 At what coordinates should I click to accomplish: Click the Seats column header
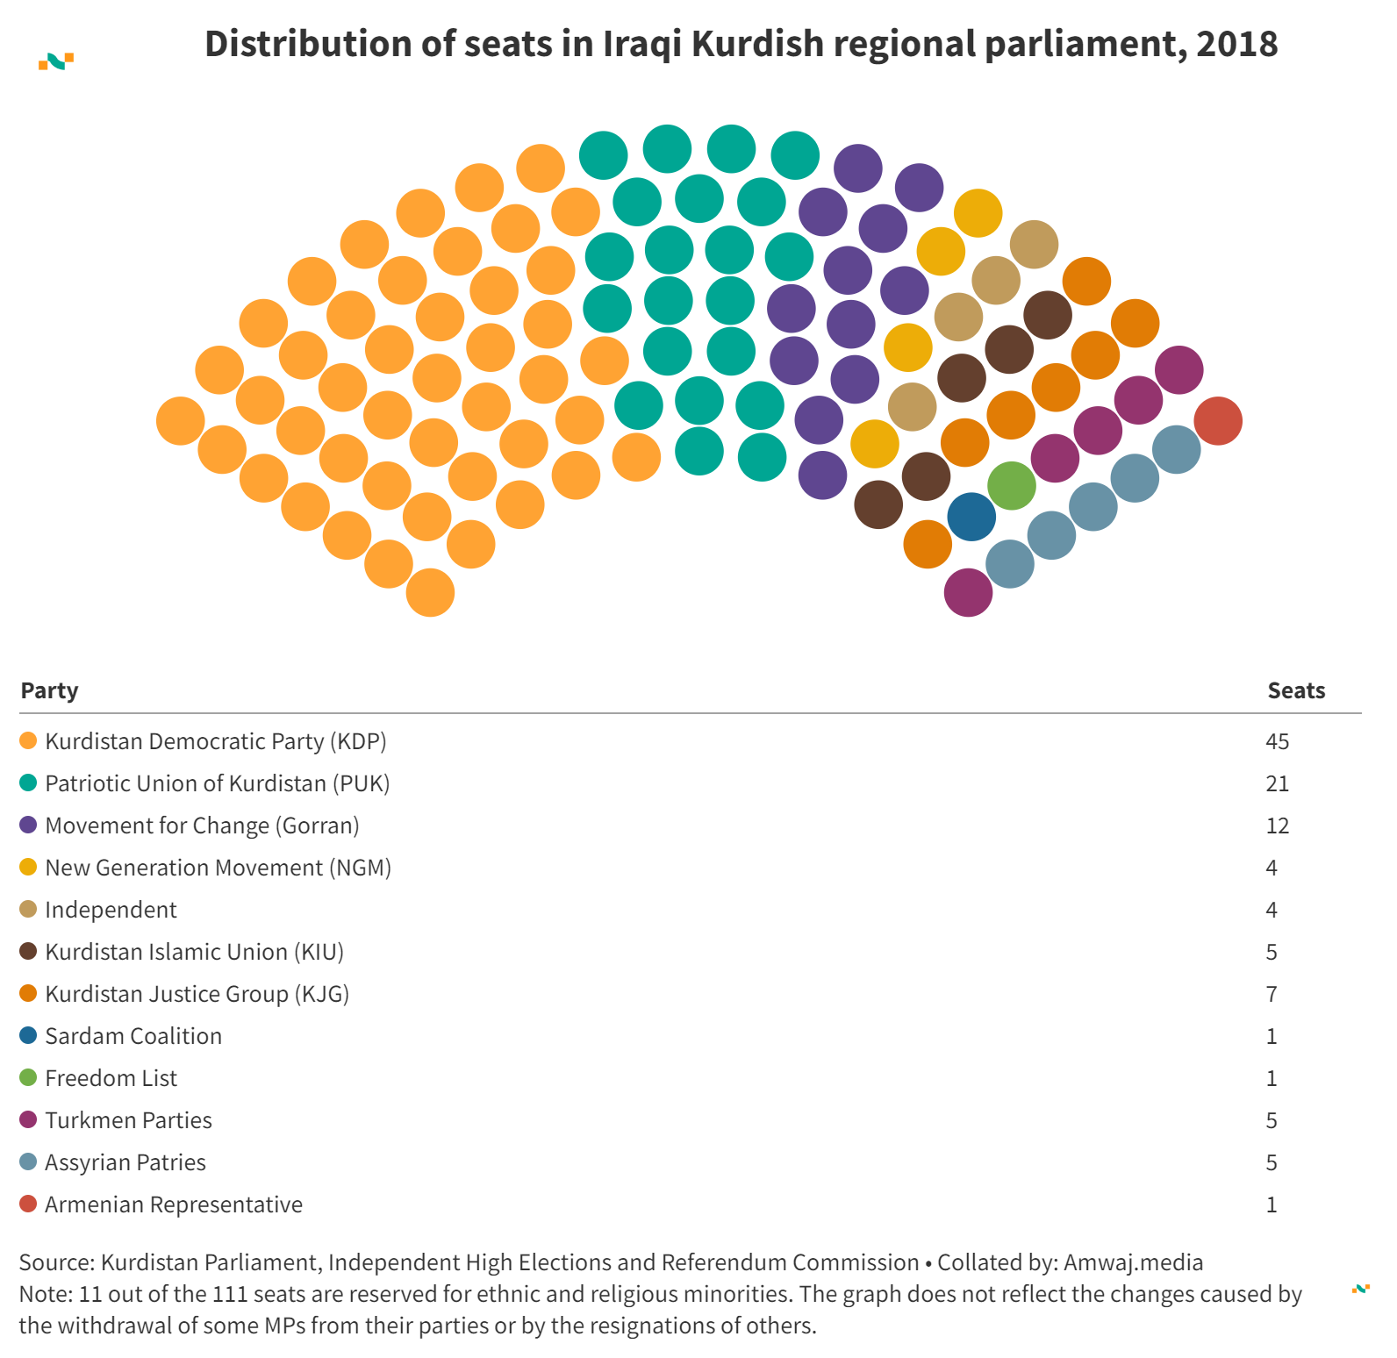[x=1296, y=691]
